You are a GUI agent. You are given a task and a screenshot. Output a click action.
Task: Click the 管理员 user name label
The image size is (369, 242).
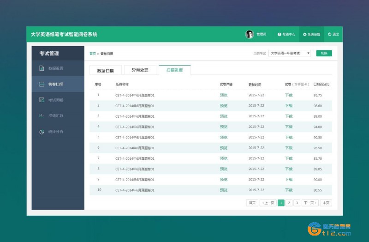(261, 34)
